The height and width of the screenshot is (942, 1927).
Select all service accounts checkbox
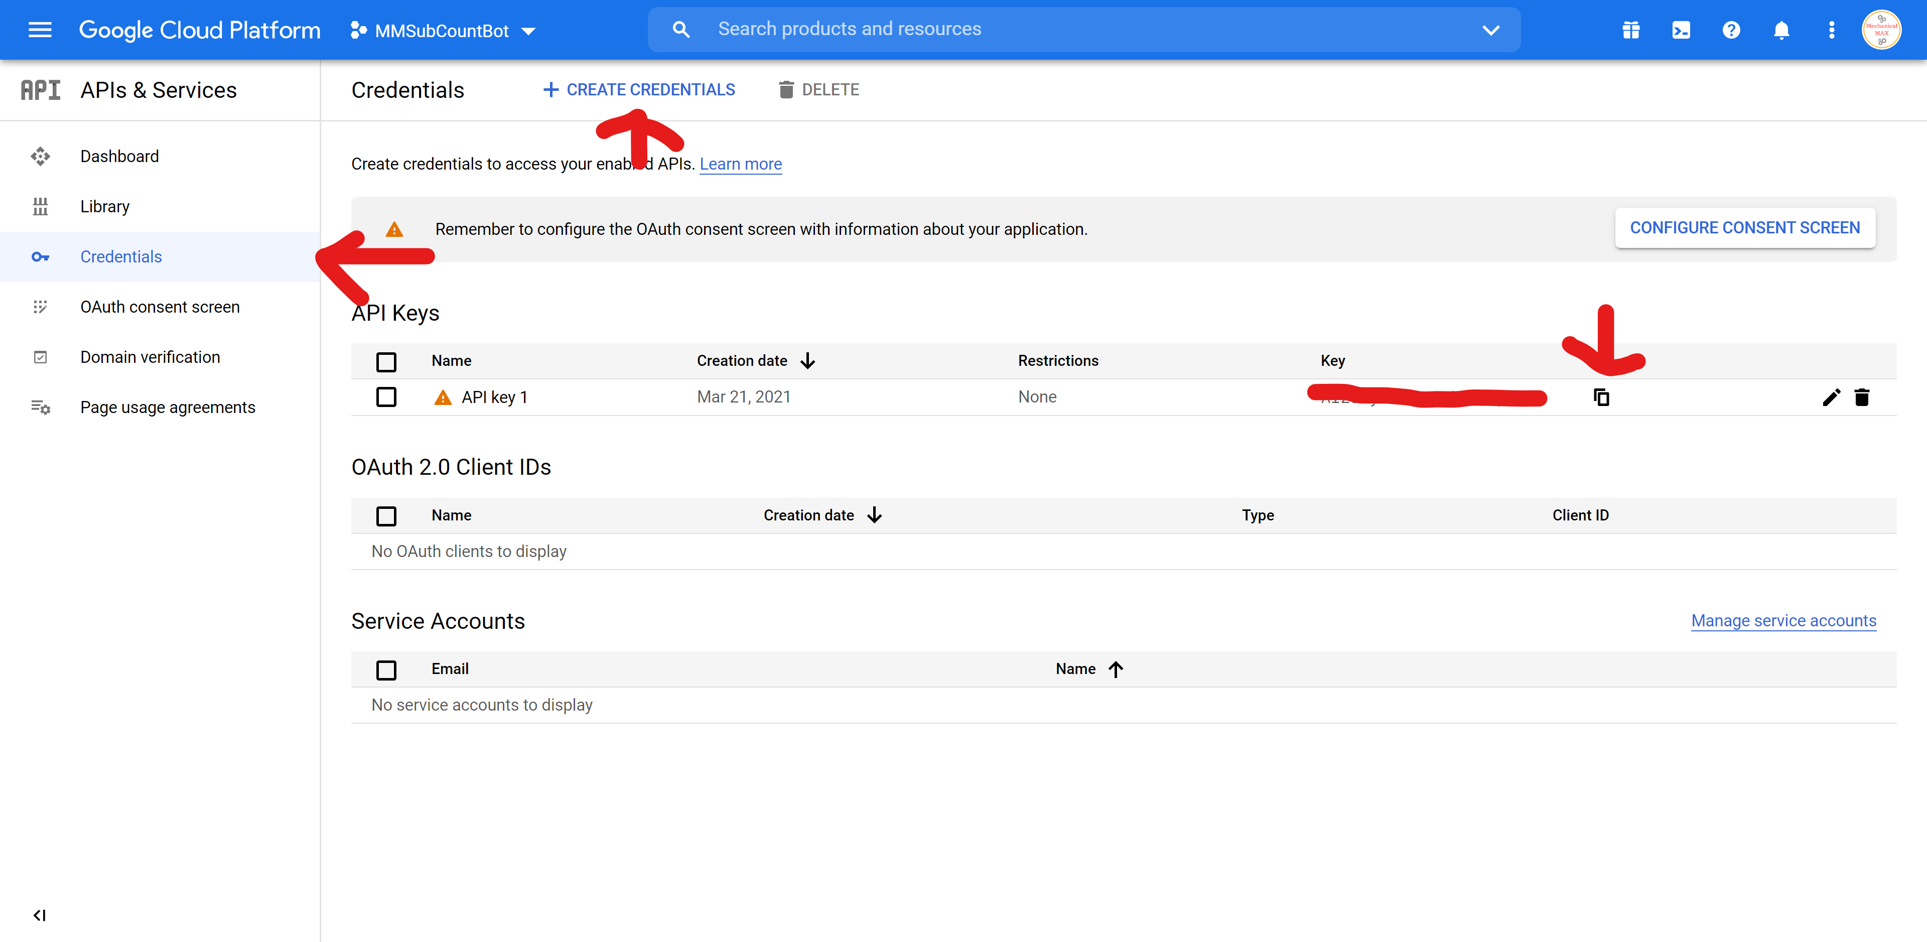coord(386,669)
